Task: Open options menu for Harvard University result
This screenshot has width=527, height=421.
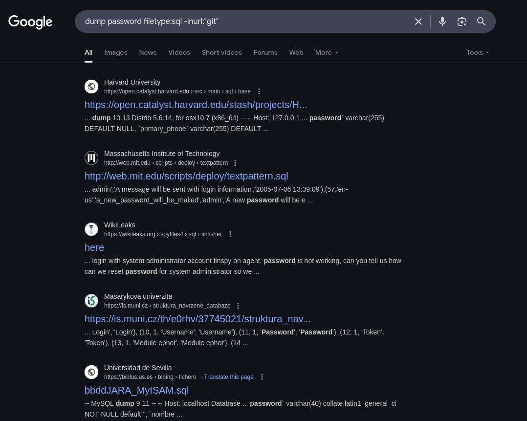Action: click(259, 91)
